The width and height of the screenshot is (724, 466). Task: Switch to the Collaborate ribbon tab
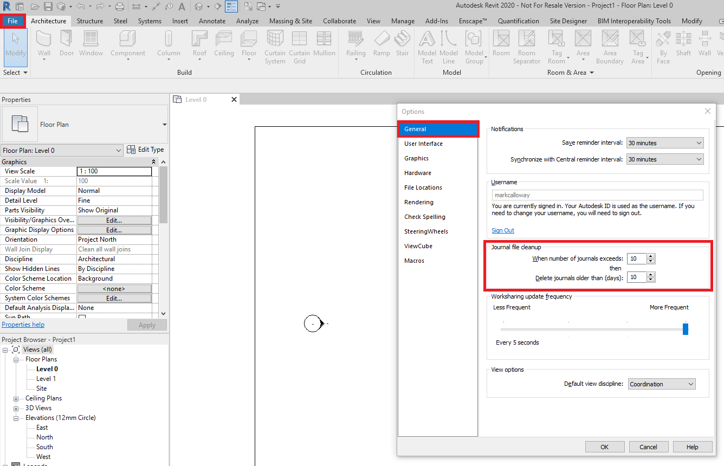click(340, 21)
